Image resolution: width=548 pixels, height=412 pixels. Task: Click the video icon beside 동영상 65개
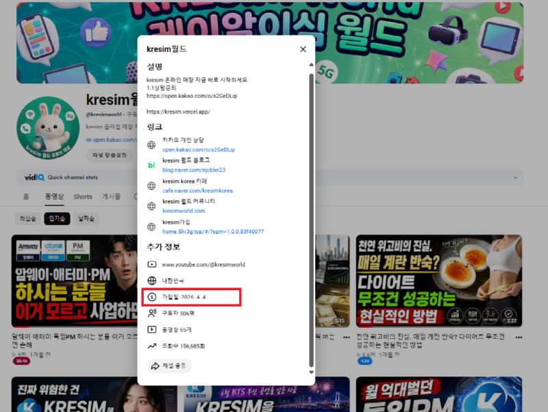(x=151, y=329)
